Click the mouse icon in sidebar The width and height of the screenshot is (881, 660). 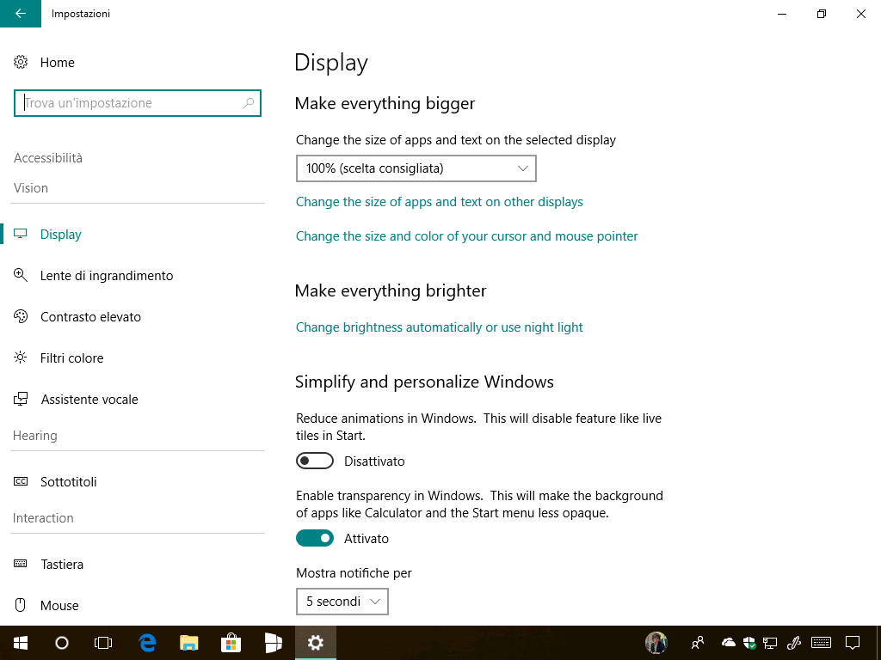21,605
